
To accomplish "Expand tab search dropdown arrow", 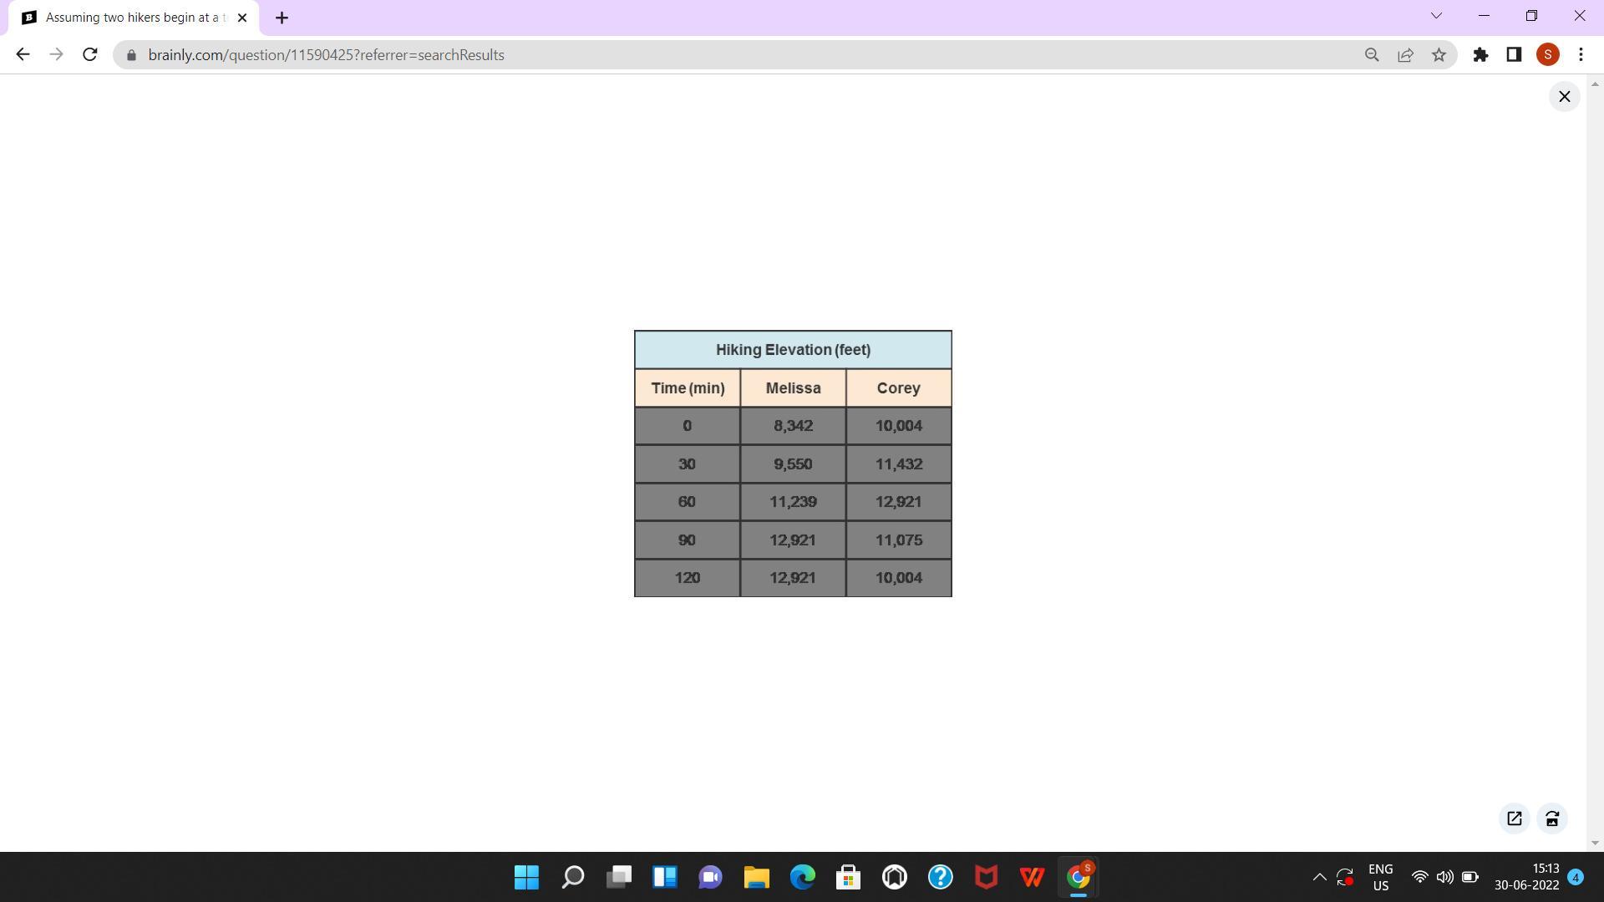I will (x=1436, y=16).
